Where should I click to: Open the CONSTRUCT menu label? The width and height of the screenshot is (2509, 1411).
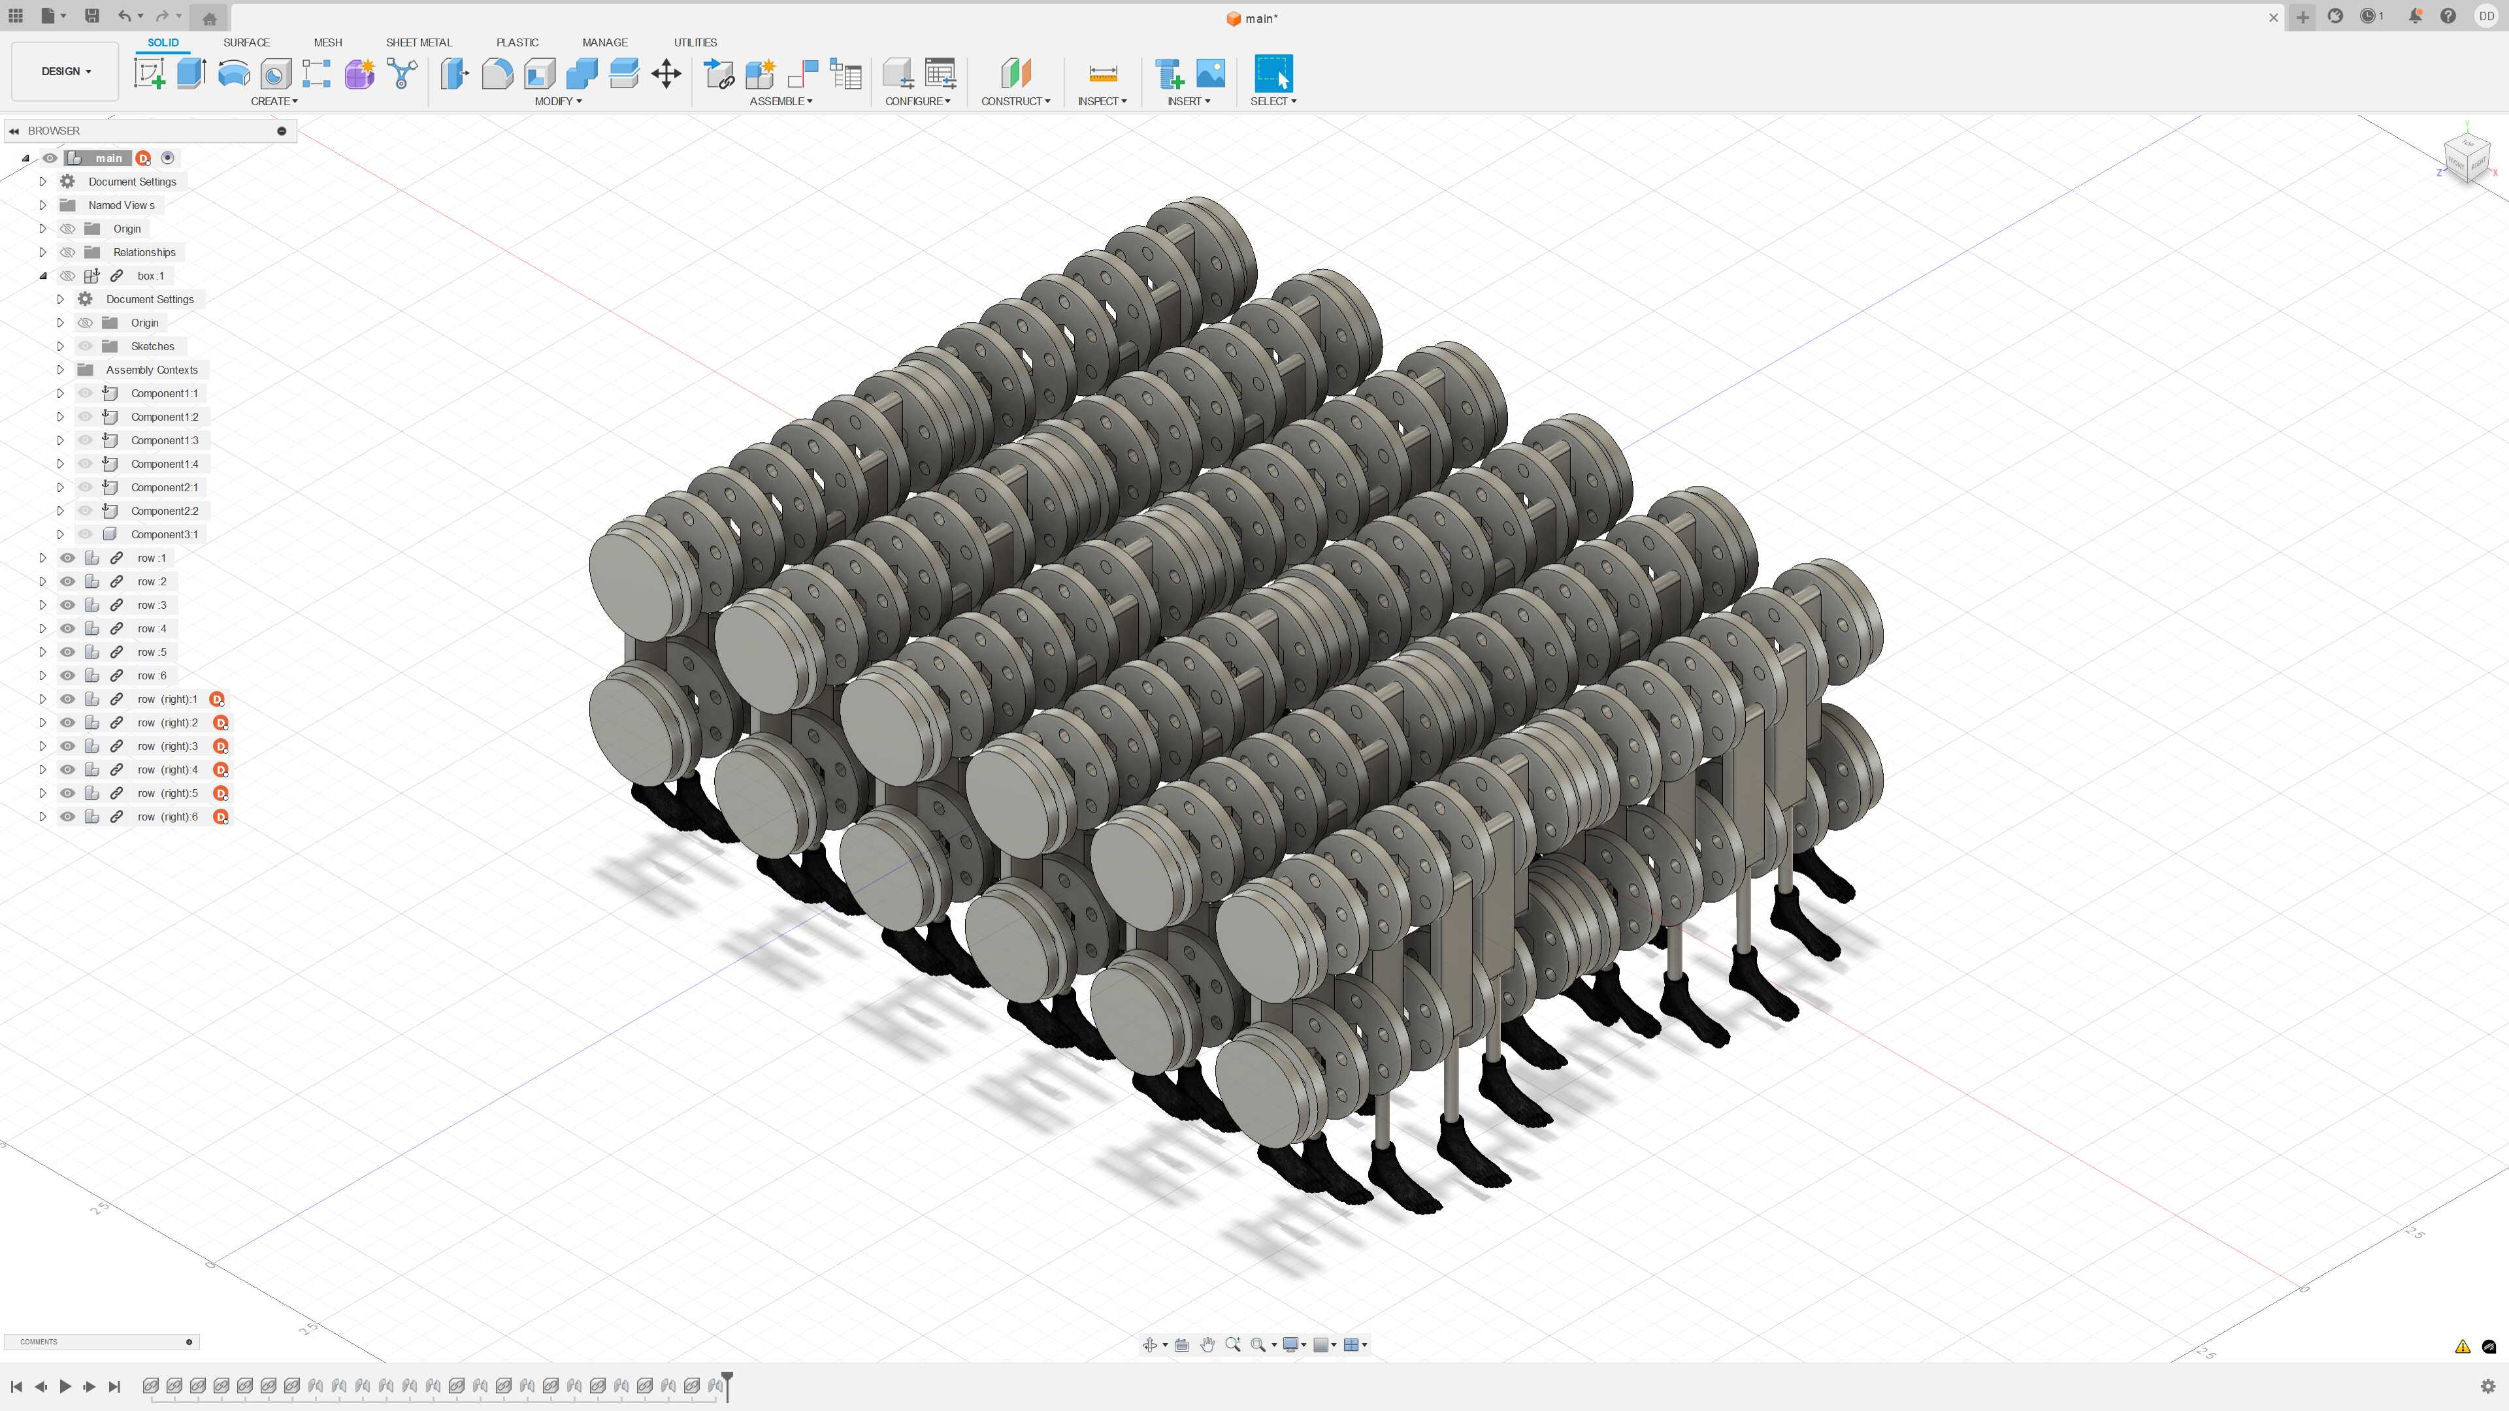[x=1015, y=101]
